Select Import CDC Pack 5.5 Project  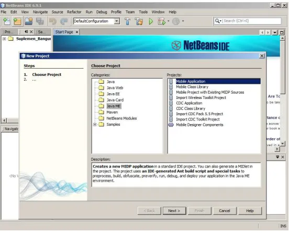coord(199,114)
